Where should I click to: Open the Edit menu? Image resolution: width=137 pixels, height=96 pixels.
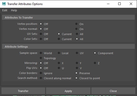5,10
